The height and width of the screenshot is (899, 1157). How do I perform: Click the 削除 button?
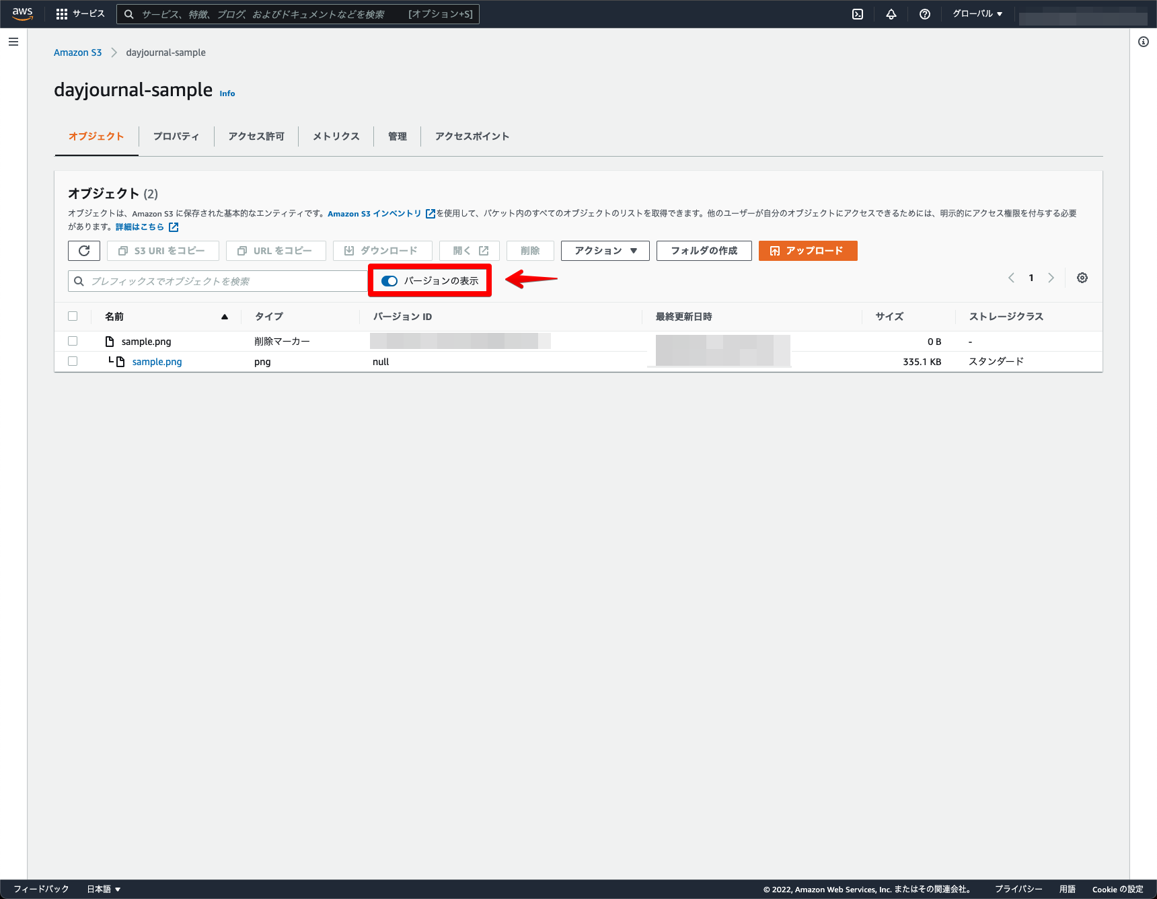530,251
